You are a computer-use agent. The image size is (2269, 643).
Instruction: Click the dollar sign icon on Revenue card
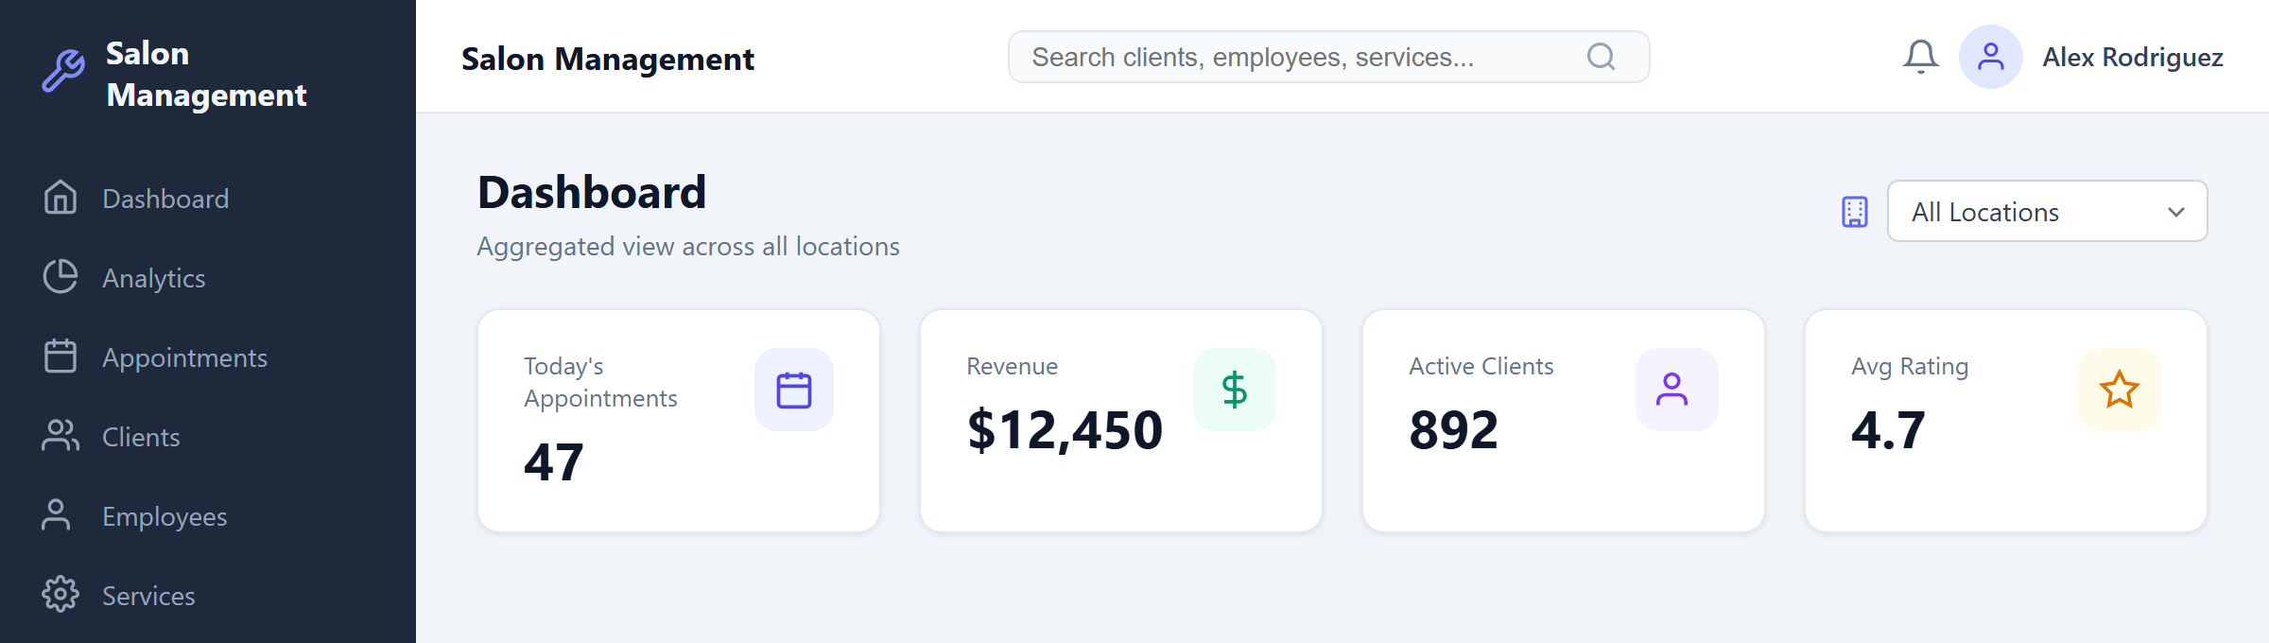[1234, 389]
